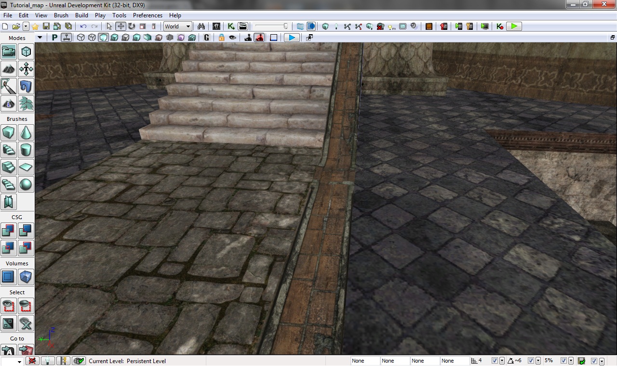Select the Cube brush builder
Screen dimensions: 617x366
point(9,132)
